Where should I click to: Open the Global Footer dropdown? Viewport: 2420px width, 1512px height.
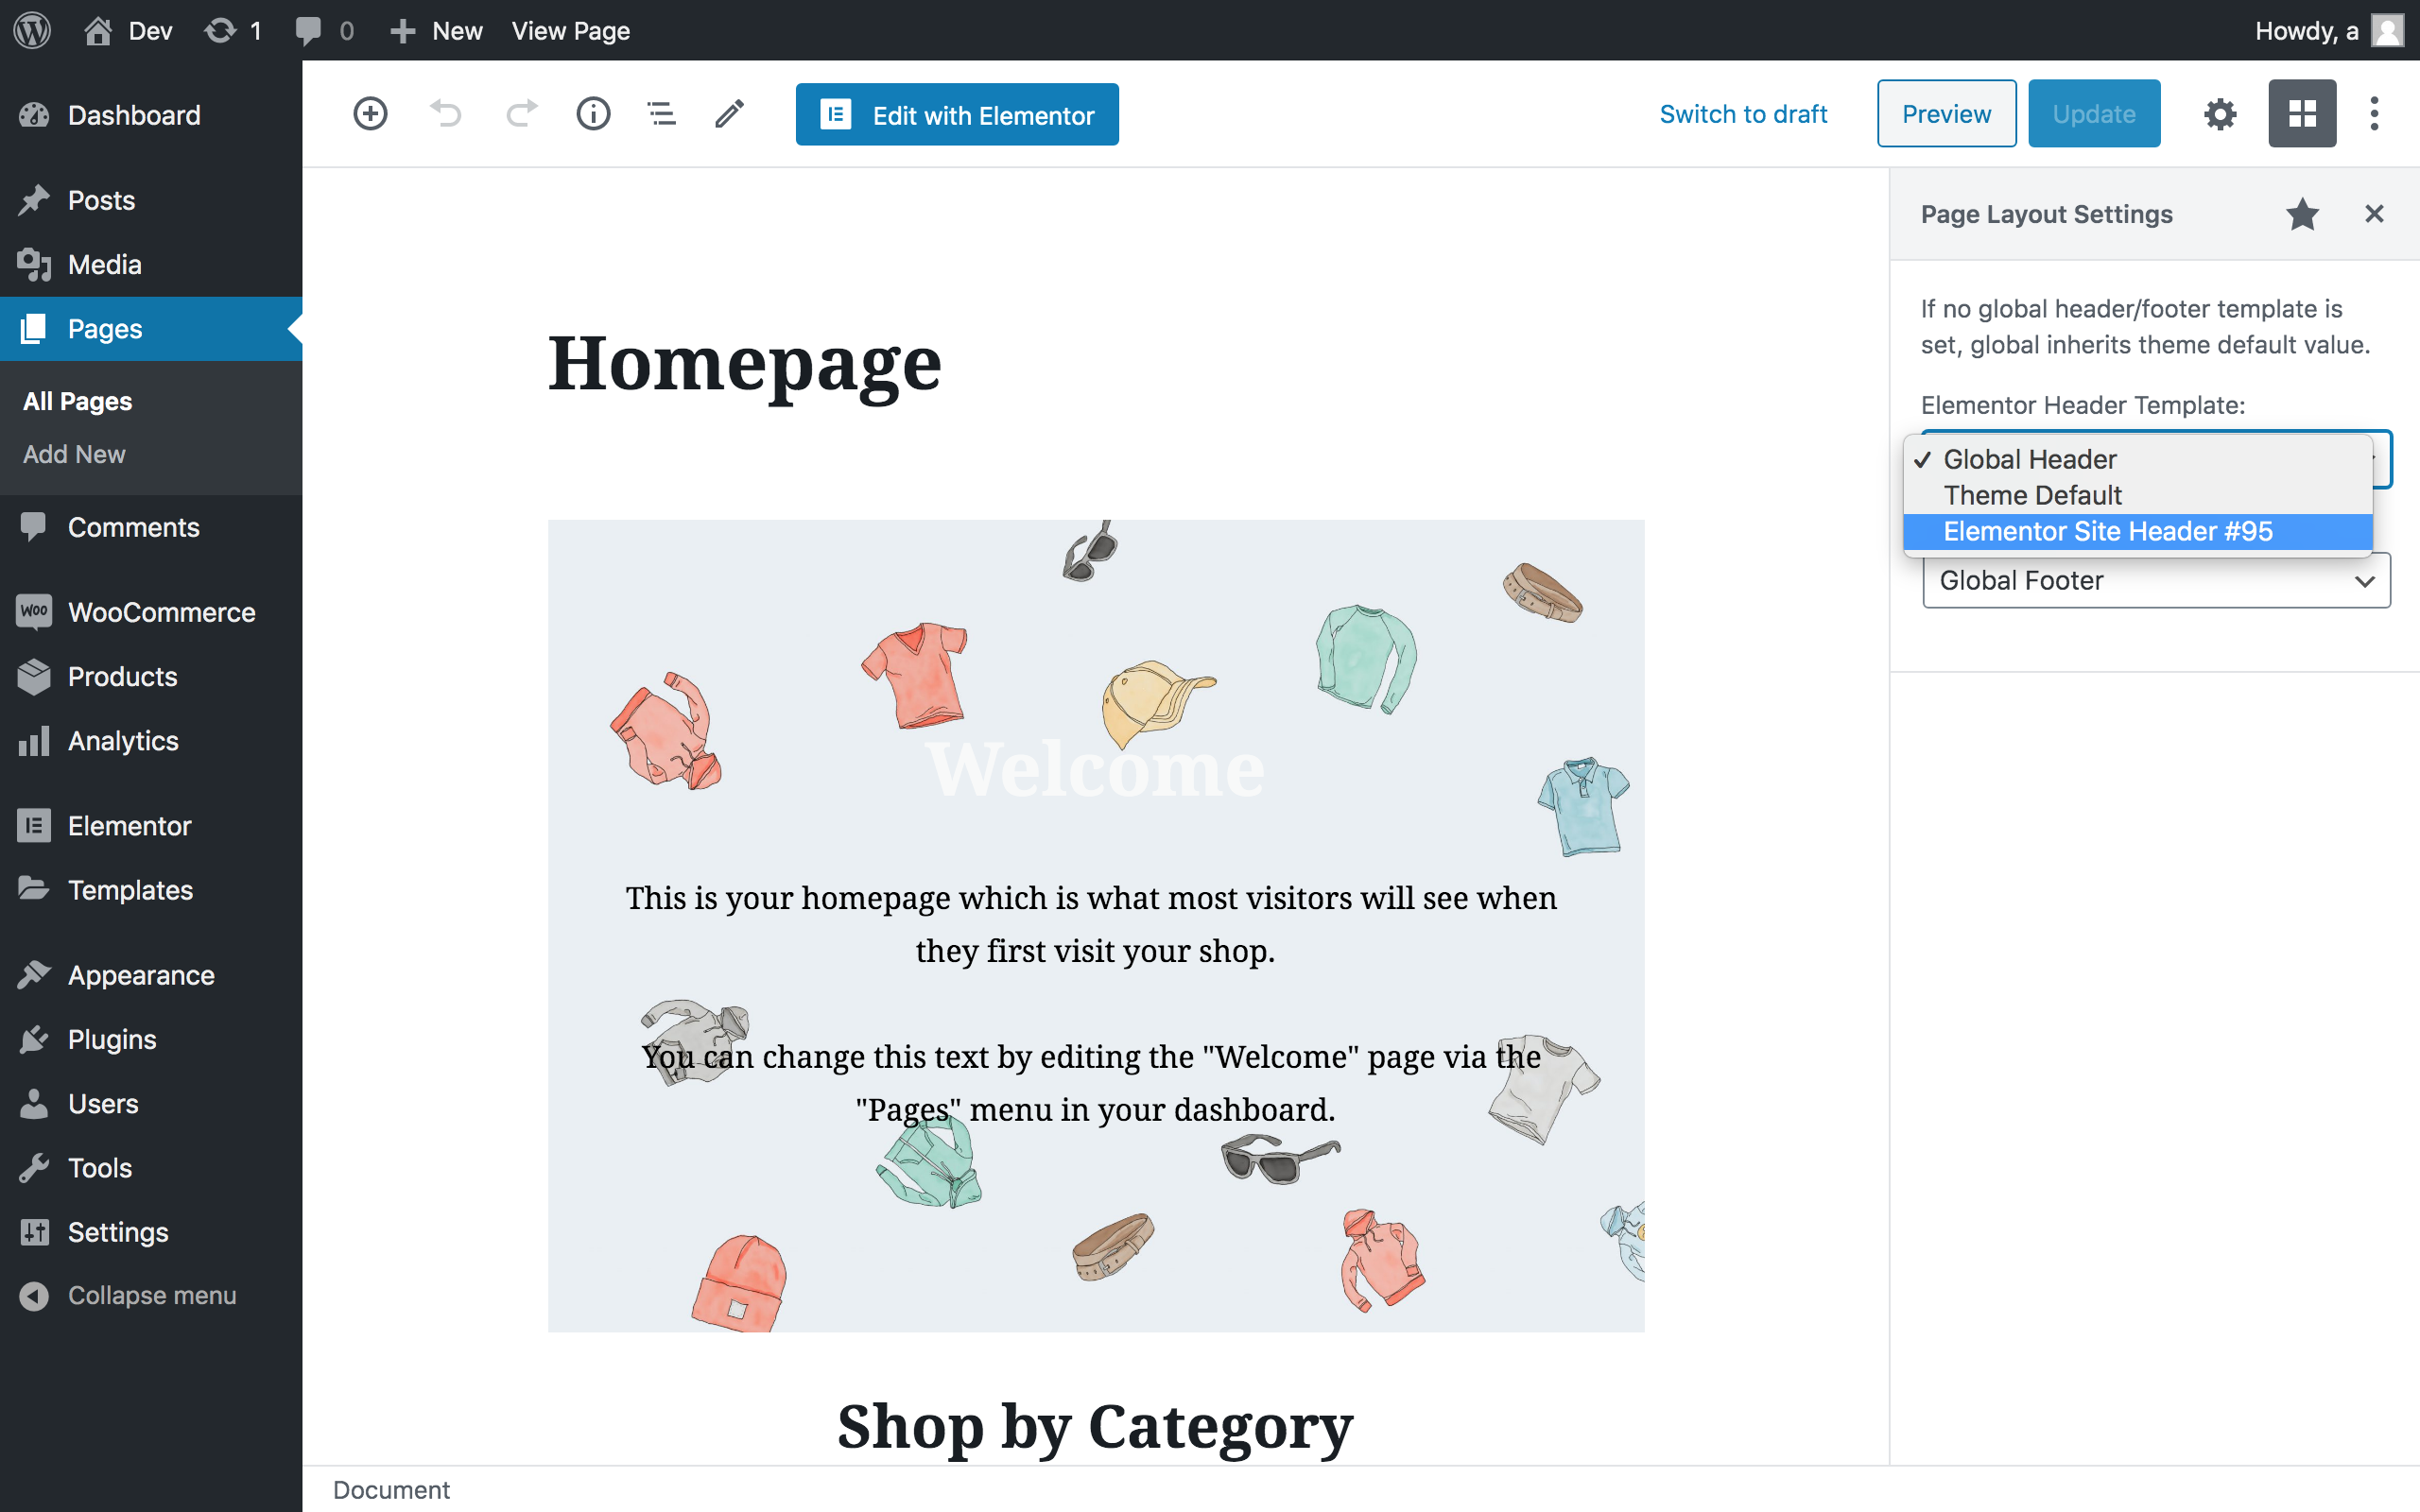pyautogui.click(x=2156, y=580)
